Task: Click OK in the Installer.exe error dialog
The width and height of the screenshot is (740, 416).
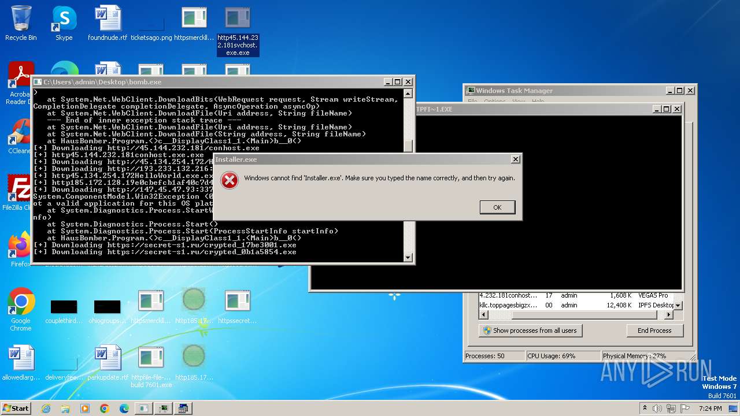Action: (497, 207)
